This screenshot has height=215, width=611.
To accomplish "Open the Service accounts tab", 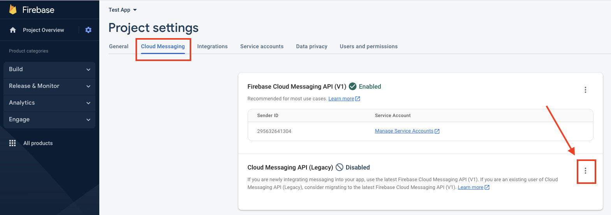I will click(262, 46).
